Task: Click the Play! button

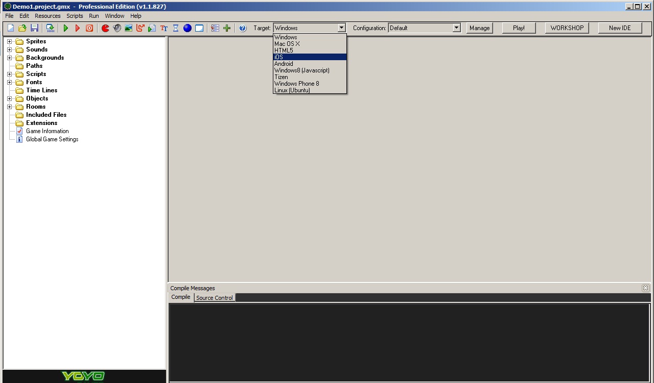Action: [x=519, y=28]
